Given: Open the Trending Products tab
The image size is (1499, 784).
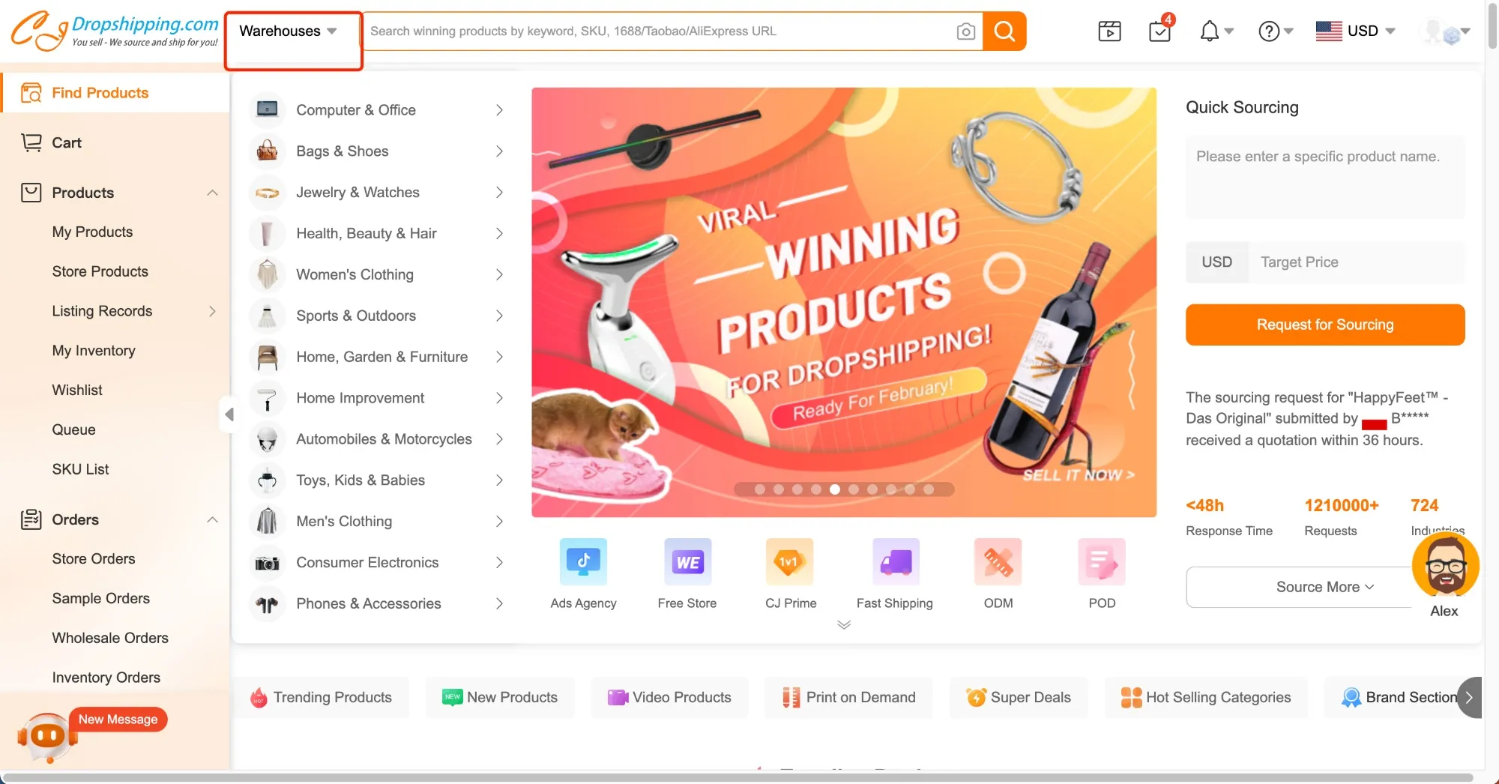Looking at the screenshot, I should [322, 697].
